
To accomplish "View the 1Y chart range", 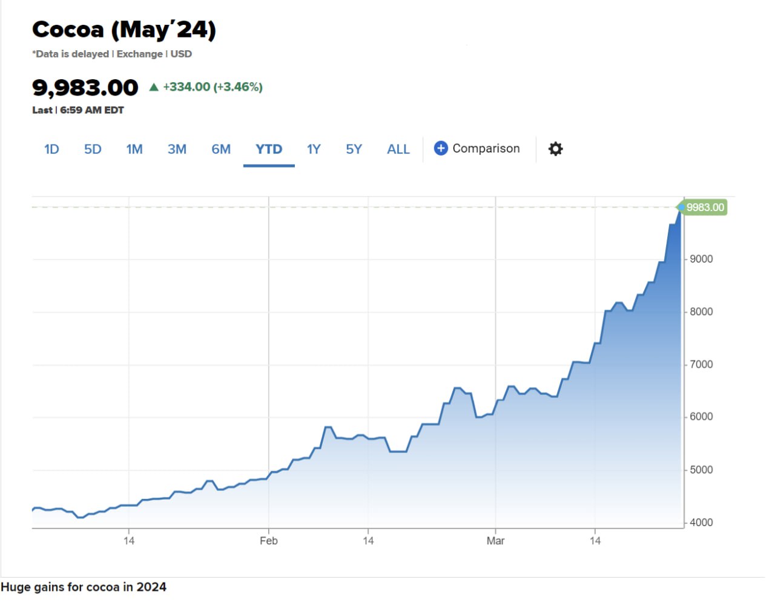I will pyautogui.click(x=314, y=149).
